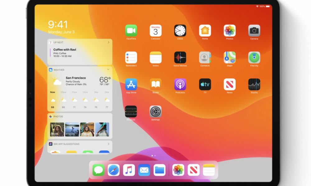Tap the second home screen page dot
The image size is (311, 186).
pos(155,156)
